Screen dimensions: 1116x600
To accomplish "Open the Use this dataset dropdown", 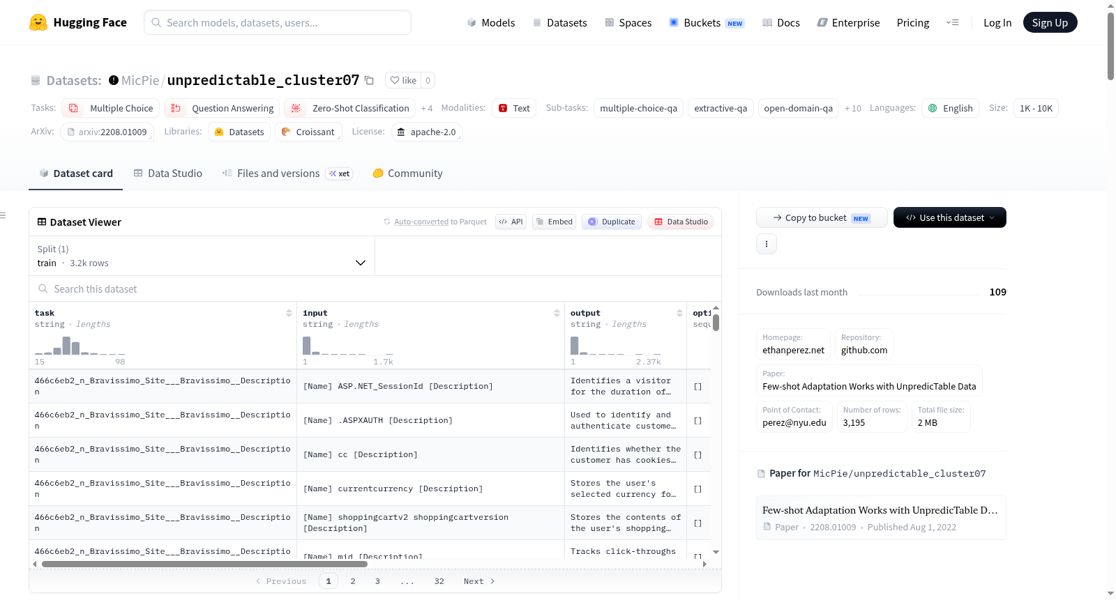I will [x=950, y=217].
